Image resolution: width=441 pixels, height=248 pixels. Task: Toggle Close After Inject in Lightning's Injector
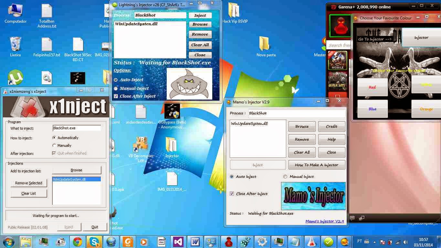[x=116, y=96]
